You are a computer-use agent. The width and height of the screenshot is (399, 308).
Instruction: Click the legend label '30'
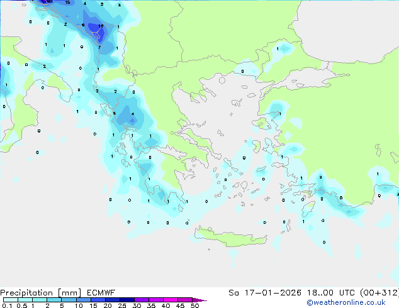(x=137, y=305)
